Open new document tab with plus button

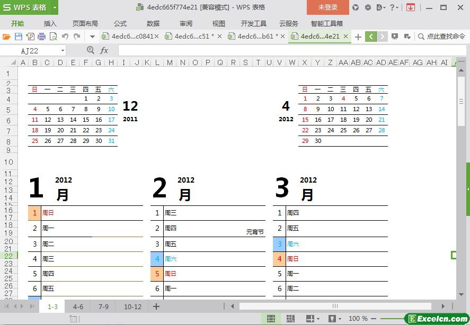tap(358, 37)
